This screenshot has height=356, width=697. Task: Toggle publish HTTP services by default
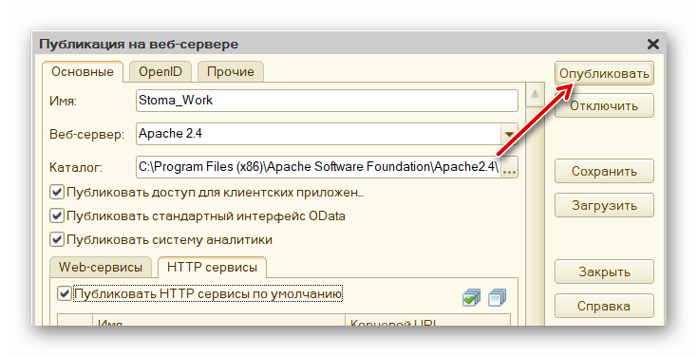pos(65,293)
